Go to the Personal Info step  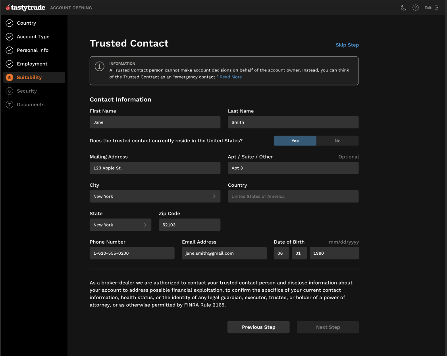(x=33, y=50)
